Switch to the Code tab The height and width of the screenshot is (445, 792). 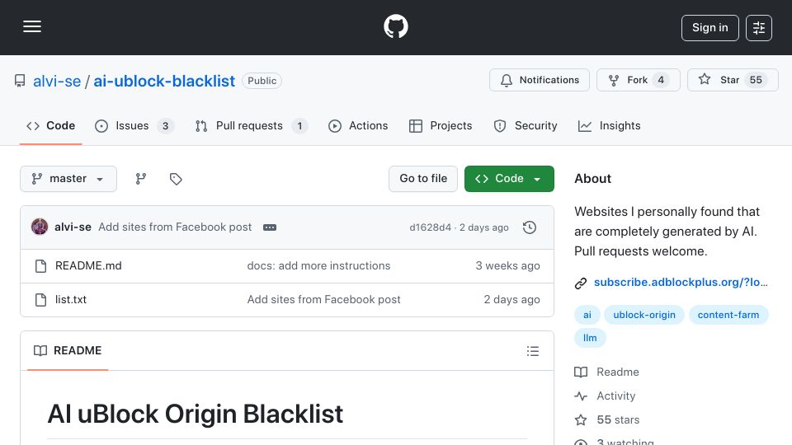50,125
